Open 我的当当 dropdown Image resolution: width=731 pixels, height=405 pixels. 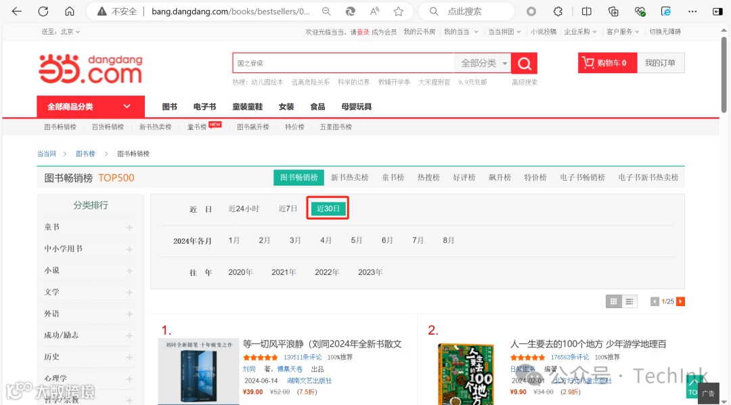(461, 32)
